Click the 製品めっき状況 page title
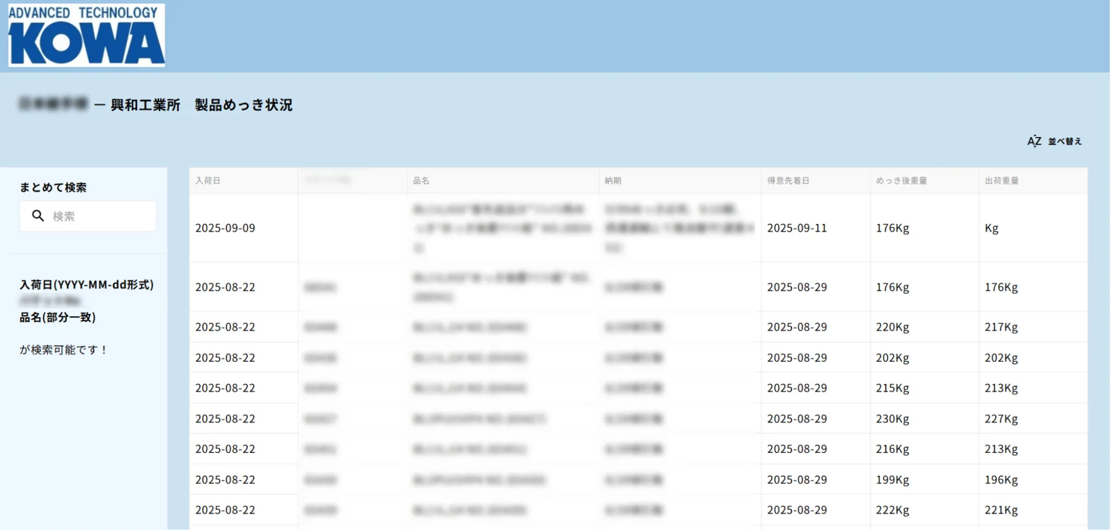The image size is (1111, 530). coord(243,105)
